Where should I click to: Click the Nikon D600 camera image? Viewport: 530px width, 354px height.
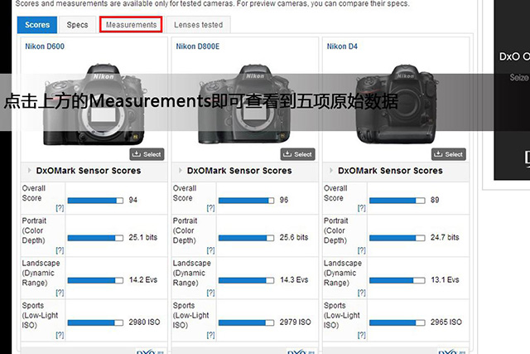95,105
